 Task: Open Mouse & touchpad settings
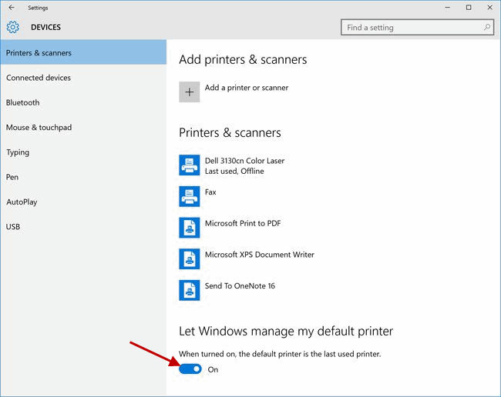coord(39,128)
